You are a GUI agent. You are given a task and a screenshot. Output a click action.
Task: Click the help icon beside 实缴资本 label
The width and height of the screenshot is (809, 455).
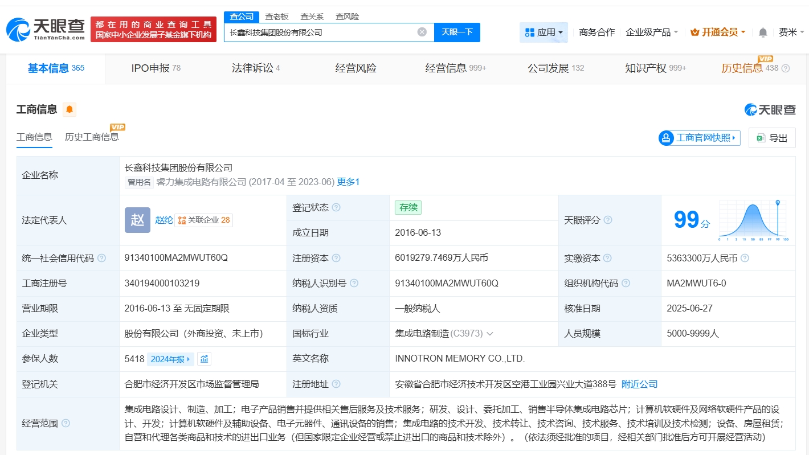607,258
